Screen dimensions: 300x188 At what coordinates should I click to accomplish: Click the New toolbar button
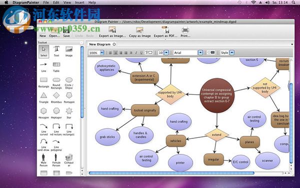42,32
